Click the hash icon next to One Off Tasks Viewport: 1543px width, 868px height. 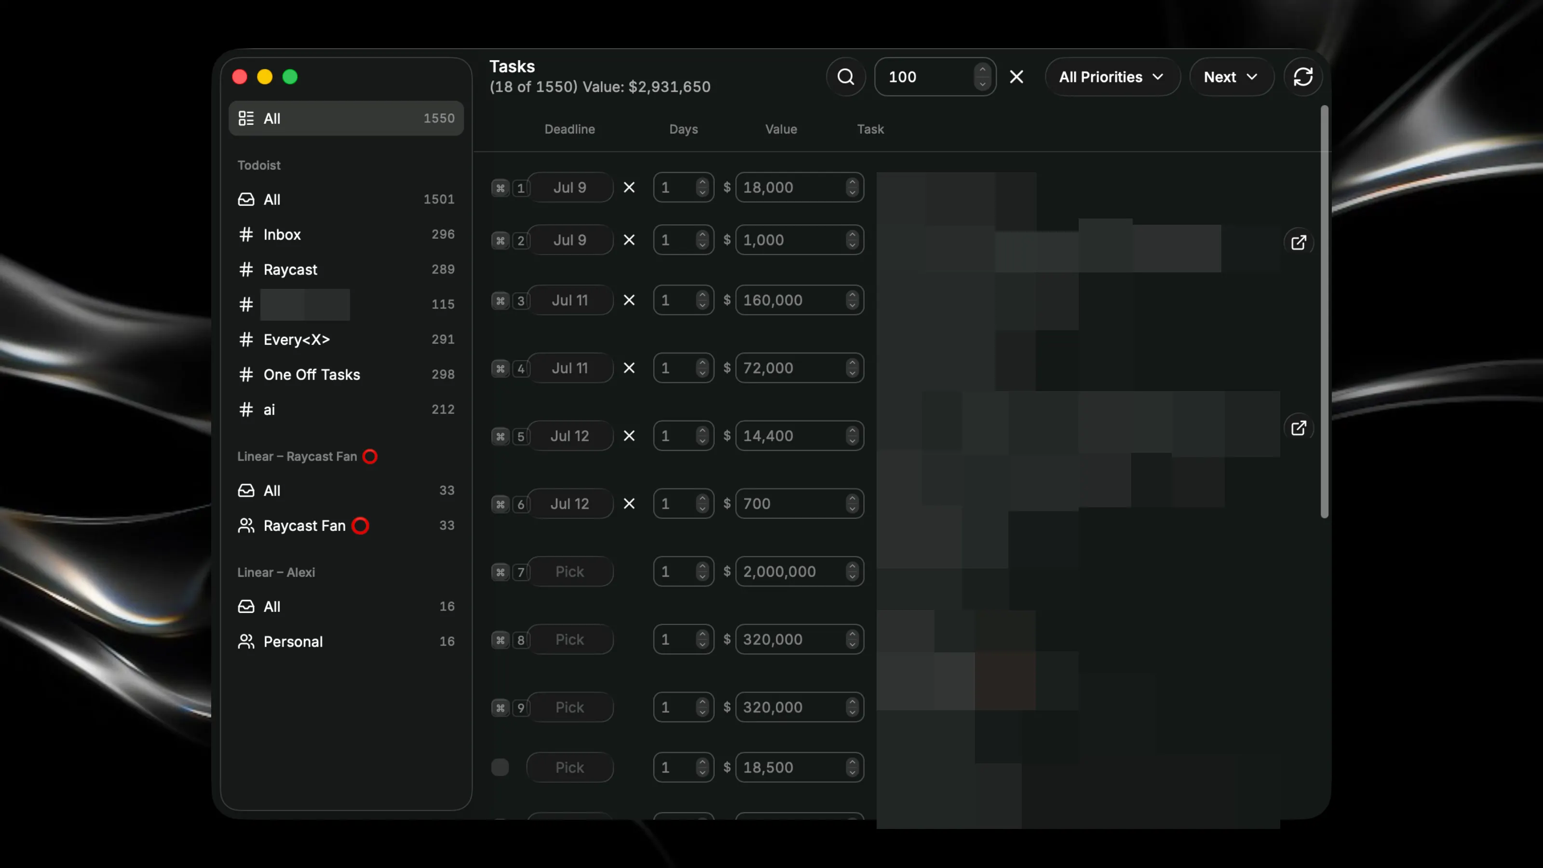tap(246, 374)
